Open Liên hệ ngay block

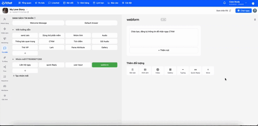25,65
